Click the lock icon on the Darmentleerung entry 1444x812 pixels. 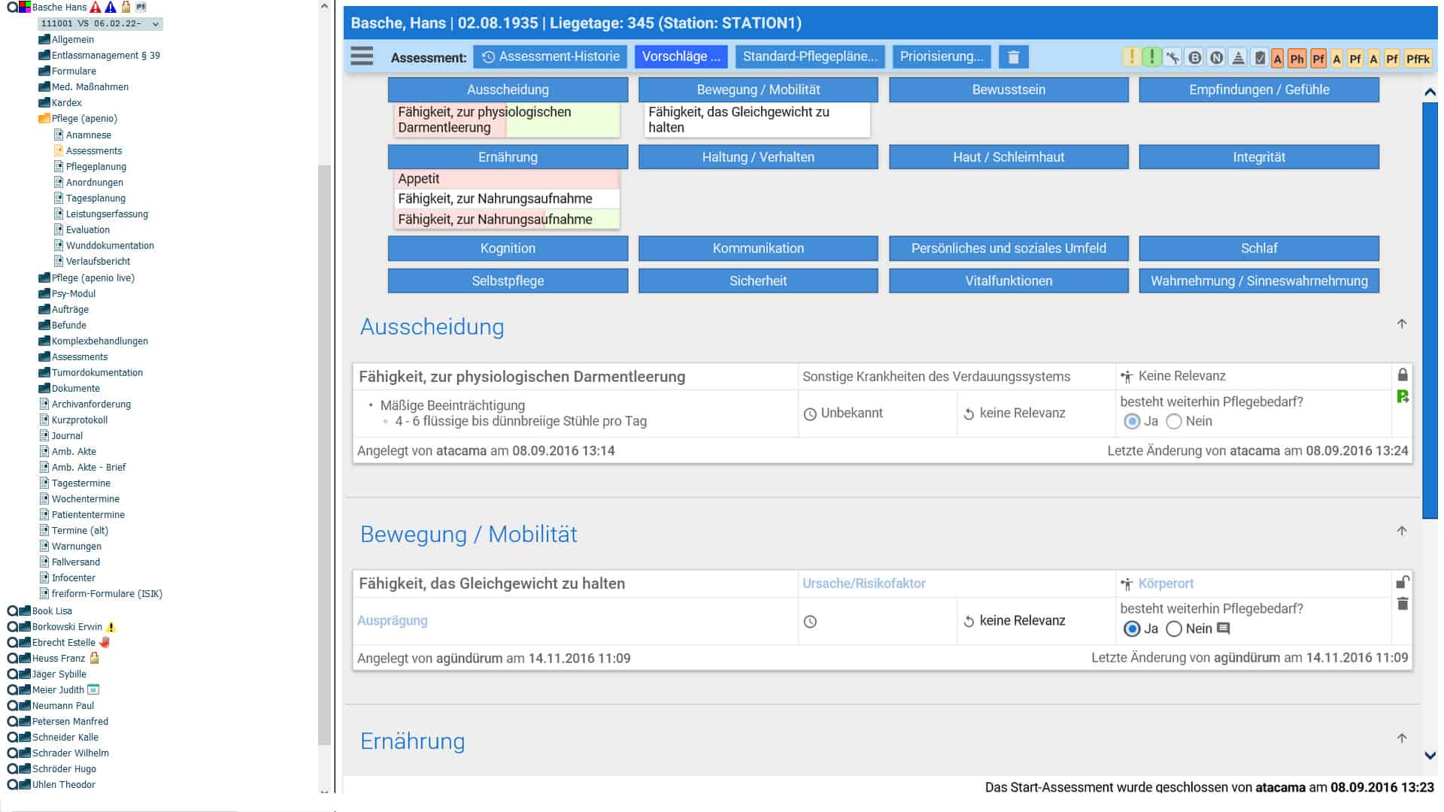[1403, 374]
